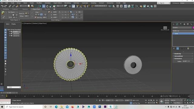
Task: Go to the end frame button
Action: (x=157, y=100)
